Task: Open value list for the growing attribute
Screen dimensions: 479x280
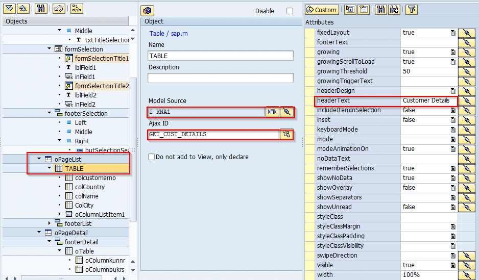Action: pyautogui.click(x=452, y=52)
